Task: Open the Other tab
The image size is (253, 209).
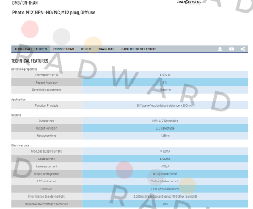Action: click(x=86, y=49)
